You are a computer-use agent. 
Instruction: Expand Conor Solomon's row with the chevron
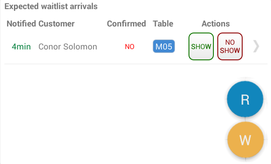click(x=256, y=46)
